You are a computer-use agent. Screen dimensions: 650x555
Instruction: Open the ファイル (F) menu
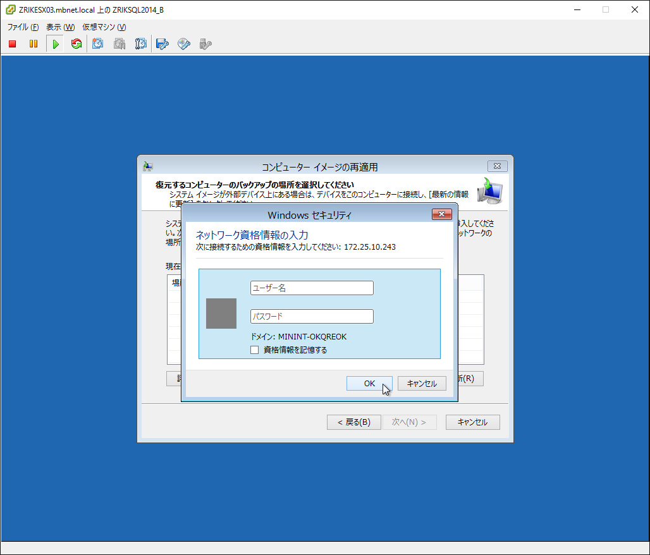pyautogui.click(x=23, y=27)
